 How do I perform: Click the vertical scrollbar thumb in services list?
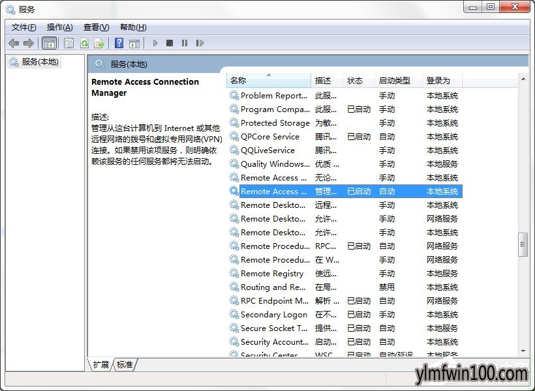coord(523,244)
